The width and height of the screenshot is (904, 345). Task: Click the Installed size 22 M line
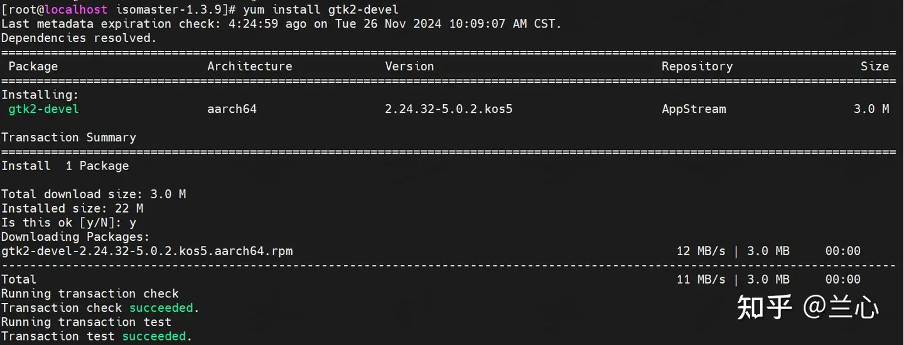point(72,208)
